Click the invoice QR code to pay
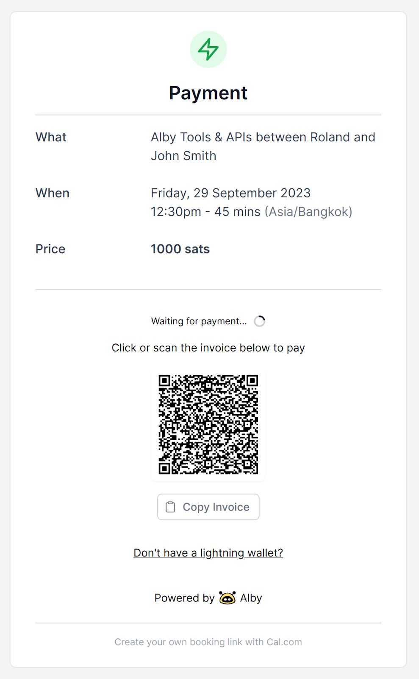The image size is (419, 679). coord(208,424)
